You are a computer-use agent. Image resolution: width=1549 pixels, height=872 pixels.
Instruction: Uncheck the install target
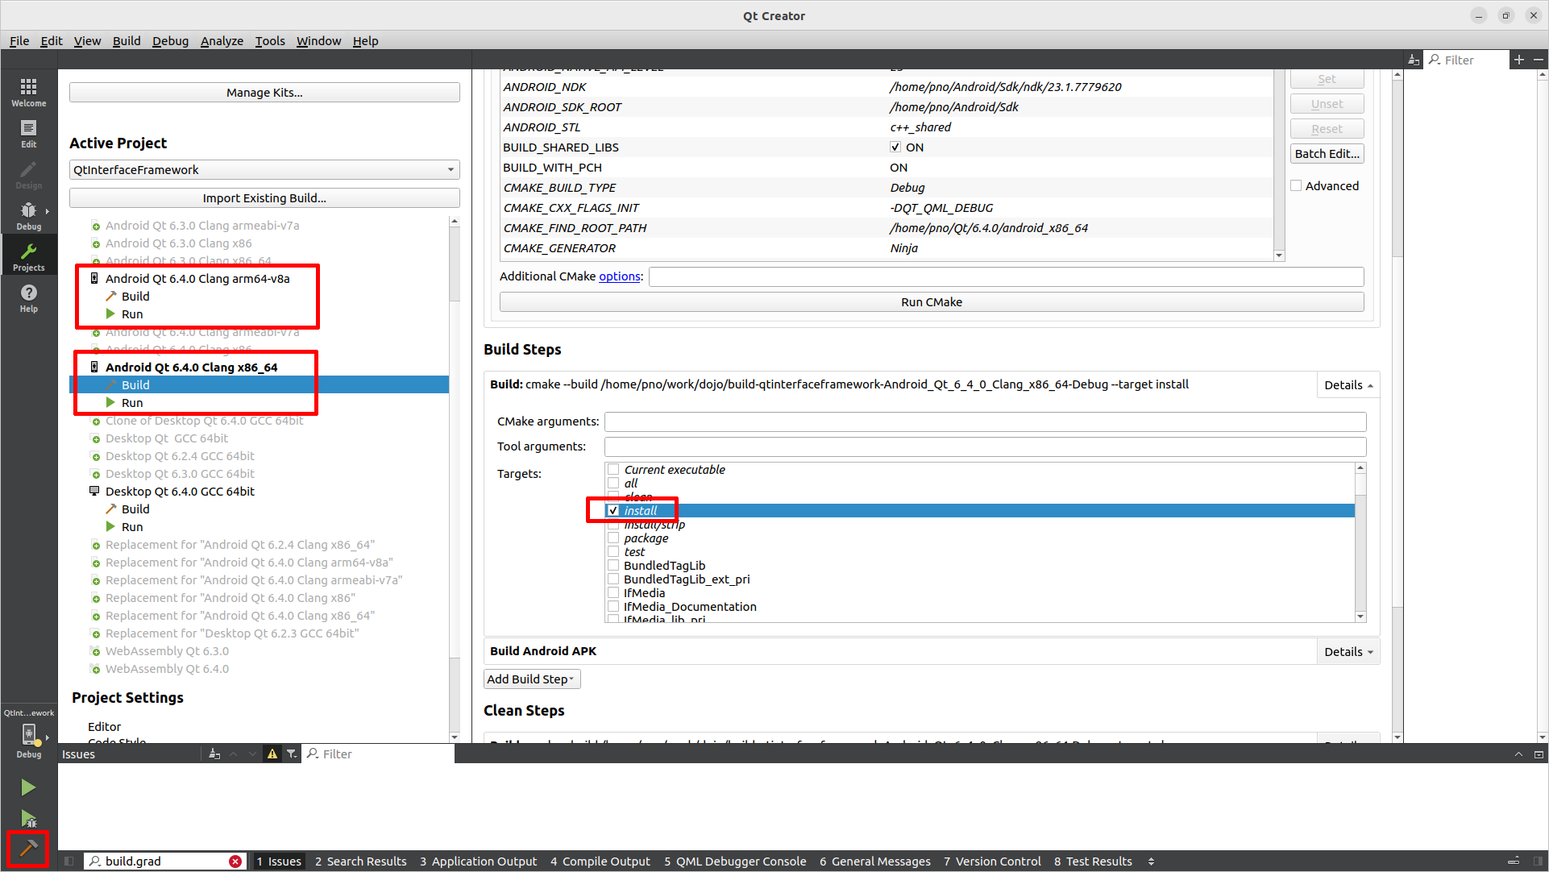[613, 511]
